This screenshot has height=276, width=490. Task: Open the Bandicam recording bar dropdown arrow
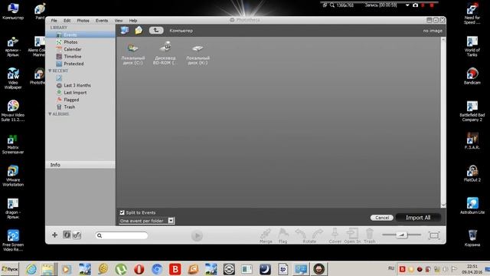point(407,5)
